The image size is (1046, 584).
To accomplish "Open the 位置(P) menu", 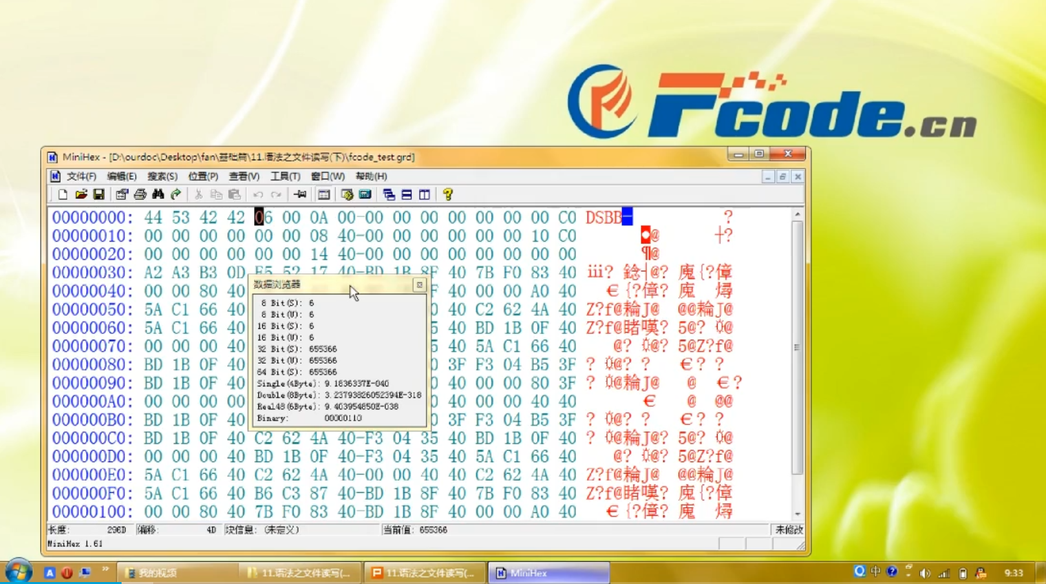I will (x=203, y=176).
